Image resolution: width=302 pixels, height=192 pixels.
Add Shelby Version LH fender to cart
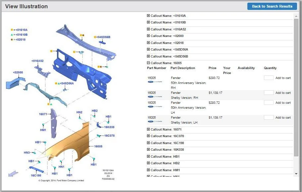(283, 117)
